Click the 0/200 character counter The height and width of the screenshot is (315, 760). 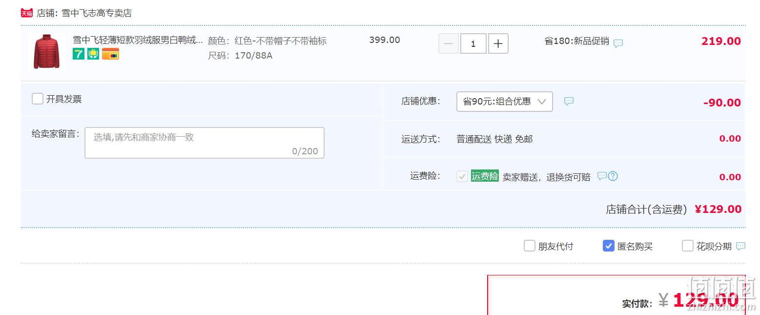(x=305, y=151)
